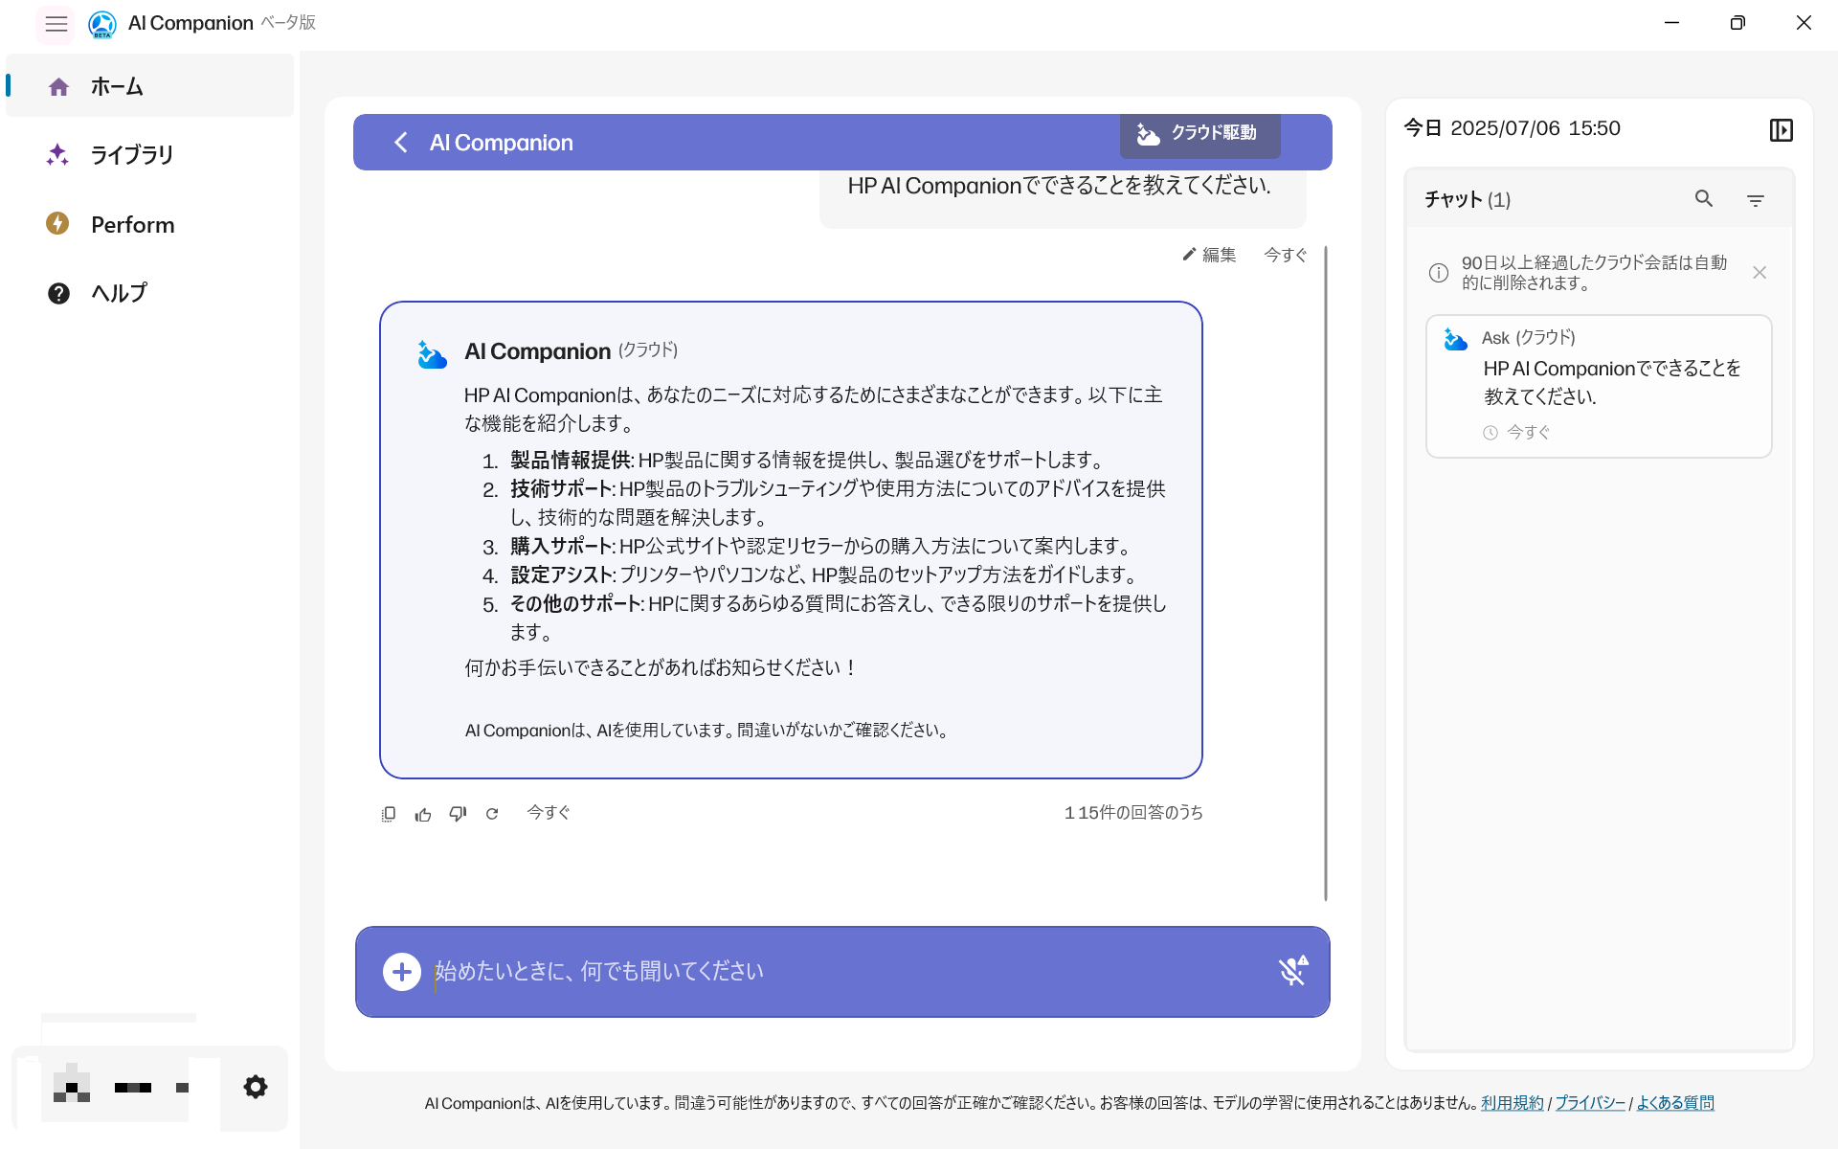Go back with the chevron arrow
Screen dimensions: 1838x1149
(401, 143)
